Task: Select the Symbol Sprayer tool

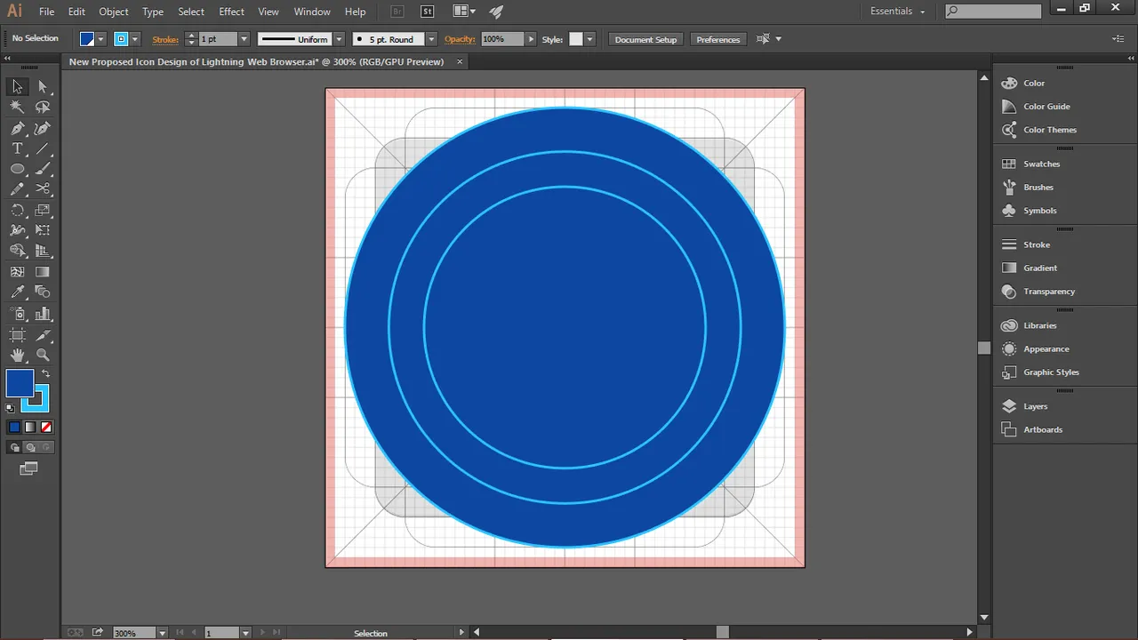Action: coord(17,314)
